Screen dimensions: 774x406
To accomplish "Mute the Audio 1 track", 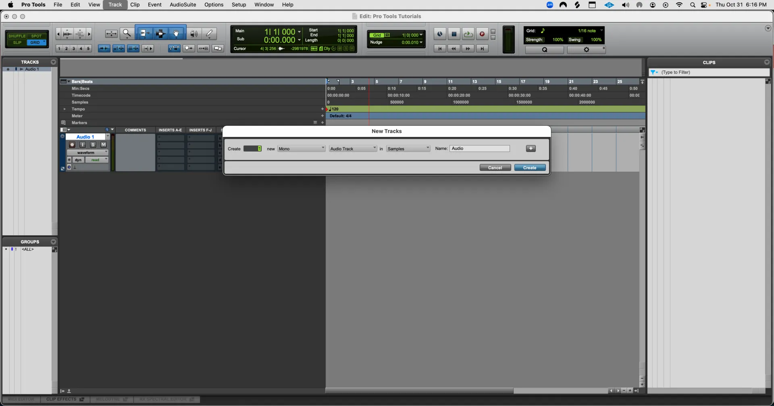I will [103, 145].
